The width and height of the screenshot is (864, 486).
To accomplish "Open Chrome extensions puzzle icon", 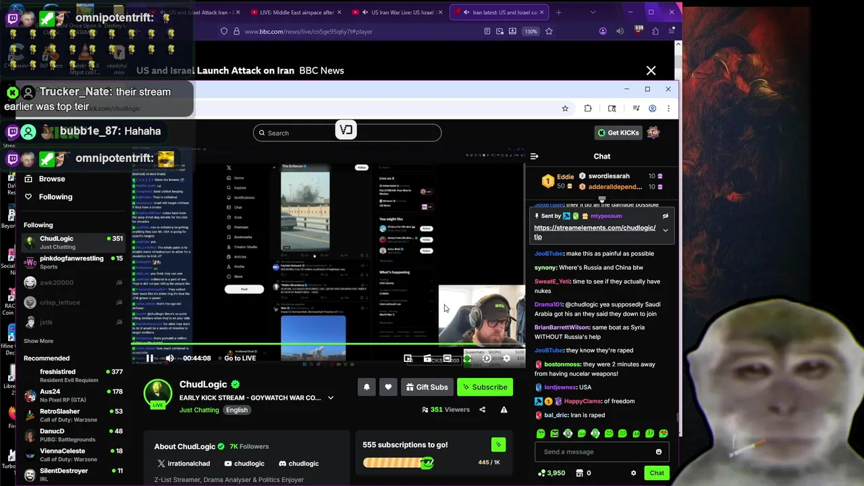I will pyautogui.click(x=588, y=109).
